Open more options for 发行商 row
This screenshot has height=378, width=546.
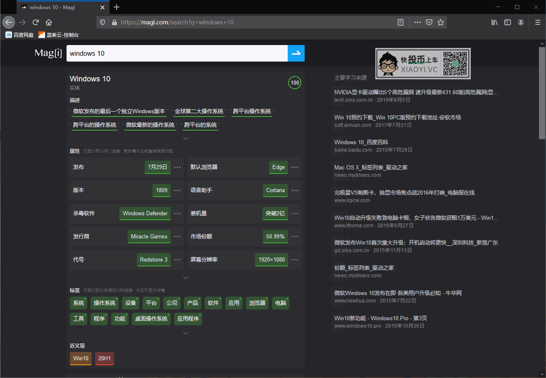[x=177, y=237]
